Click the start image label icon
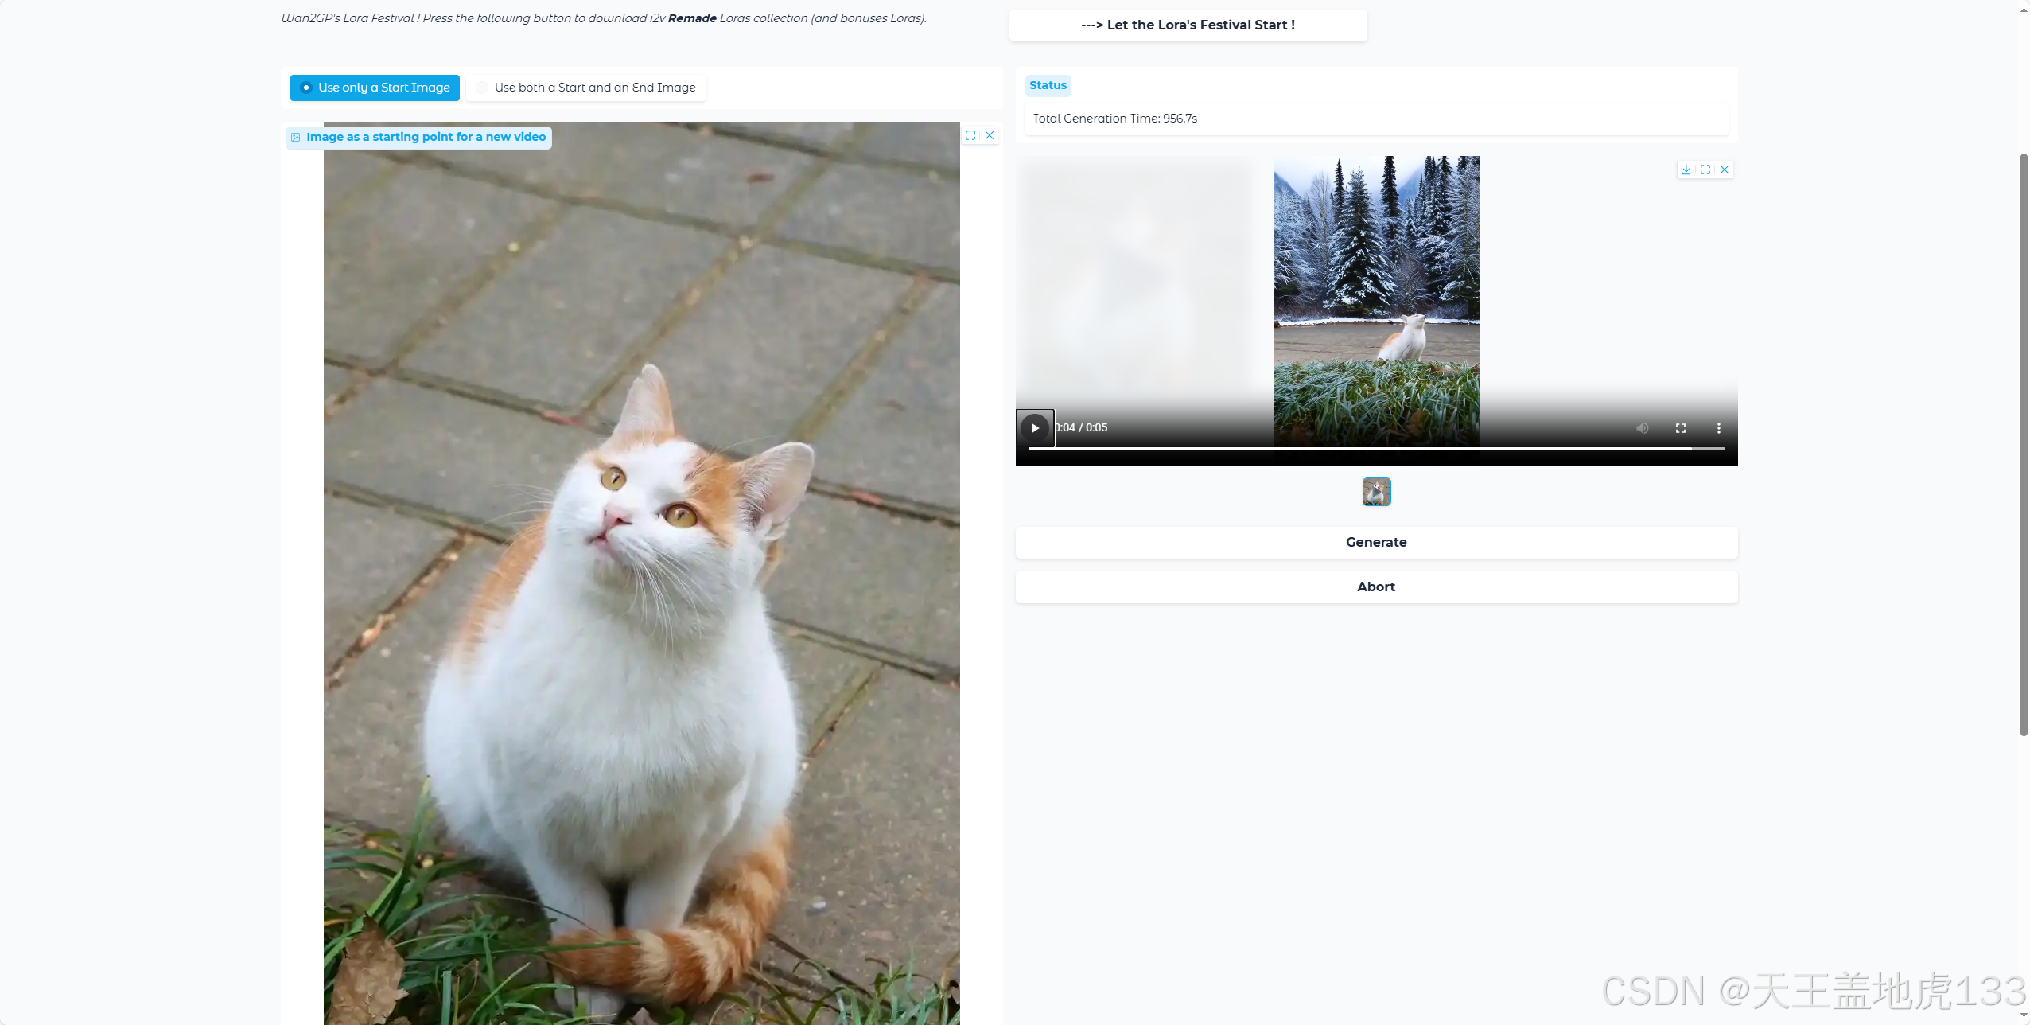Screen dimensions: 2030x1025 pyautogui.click(x=296, y=137)
